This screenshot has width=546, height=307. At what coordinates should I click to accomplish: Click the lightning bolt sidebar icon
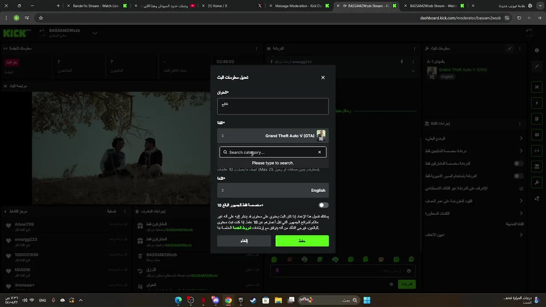[537, 103]
